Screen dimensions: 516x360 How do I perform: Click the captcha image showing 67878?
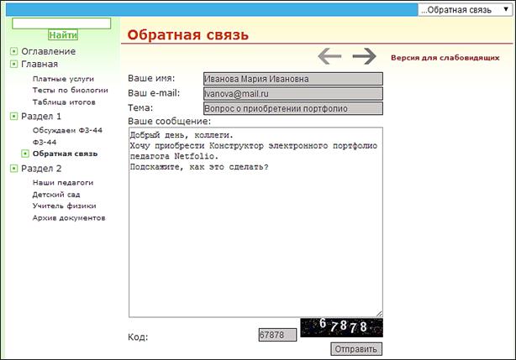[340, 328]
